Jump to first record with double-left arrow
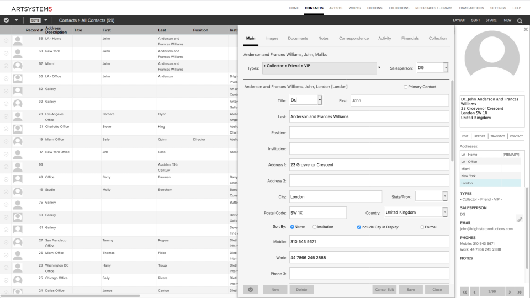 pos(465,292)
